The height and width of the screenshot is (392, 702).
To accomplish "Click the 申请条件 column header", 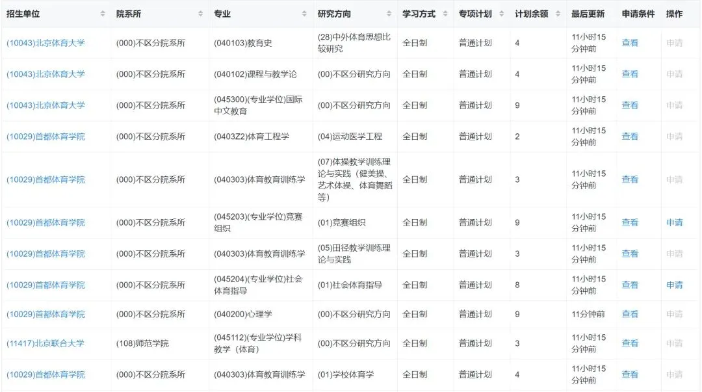I will [x=638, y=14].
